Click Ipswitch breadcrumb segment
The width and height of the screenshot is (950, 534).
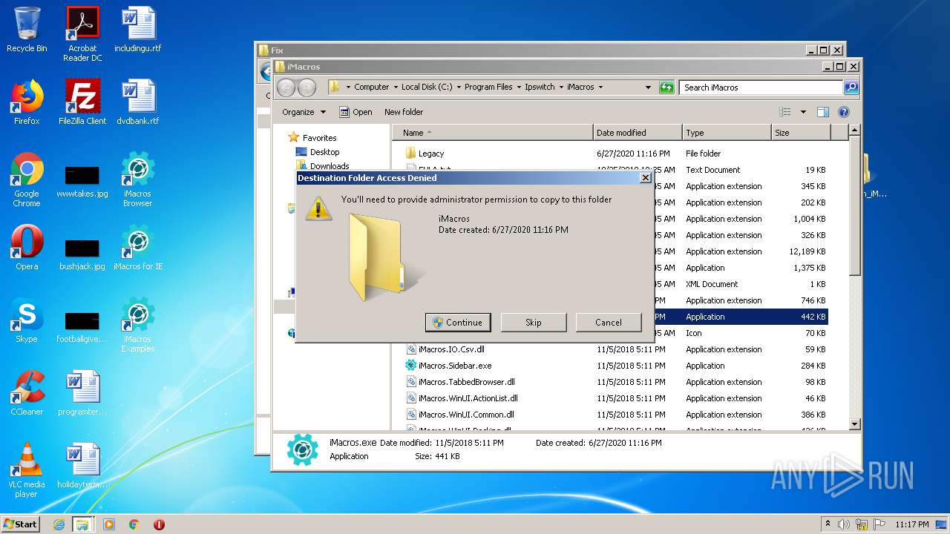pyautogui.click(x=540, y=87)
